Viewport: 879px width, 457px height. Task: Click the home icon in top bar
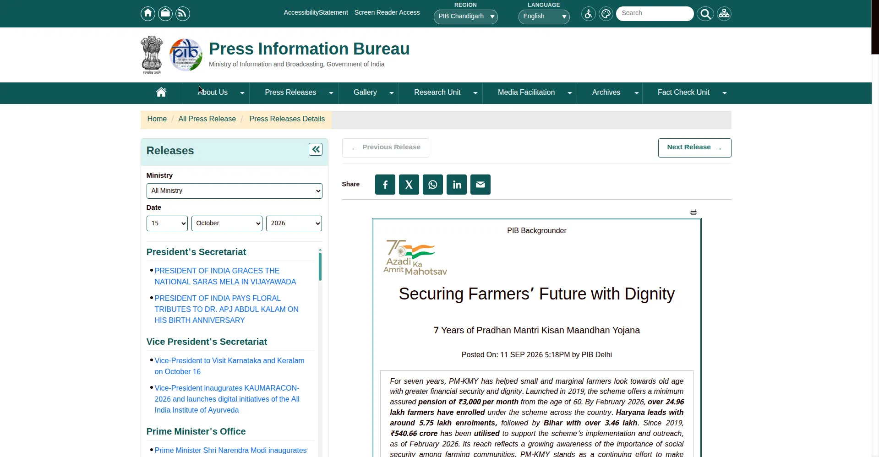tap(147, 13)
